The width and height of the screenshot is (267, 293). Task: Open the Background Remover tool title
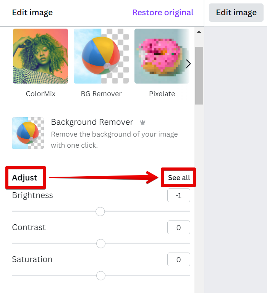point(92,122)
